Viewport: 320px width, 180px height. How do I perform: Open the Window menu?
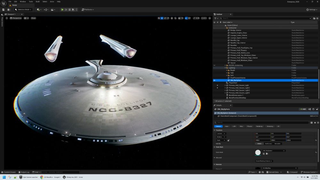[x=23, y=1]
